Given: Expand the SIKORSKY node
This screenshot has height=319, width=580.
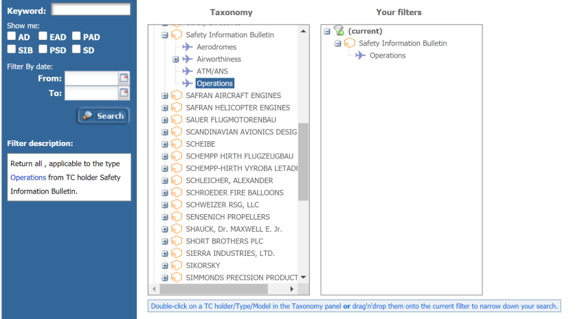Looking at the screenshot, I should (x=165, y=266).
